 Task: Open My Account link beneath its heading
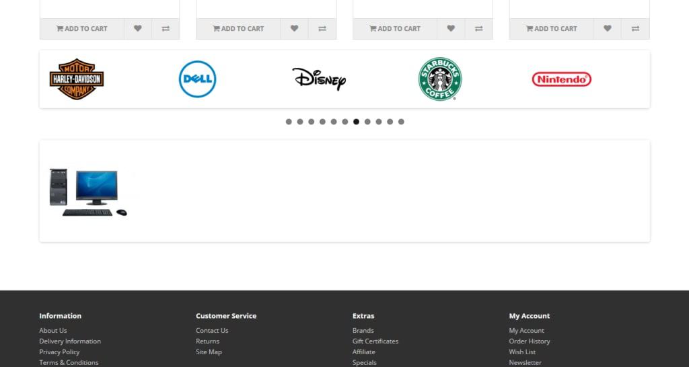pyautogui.click(x=526, y=331)
